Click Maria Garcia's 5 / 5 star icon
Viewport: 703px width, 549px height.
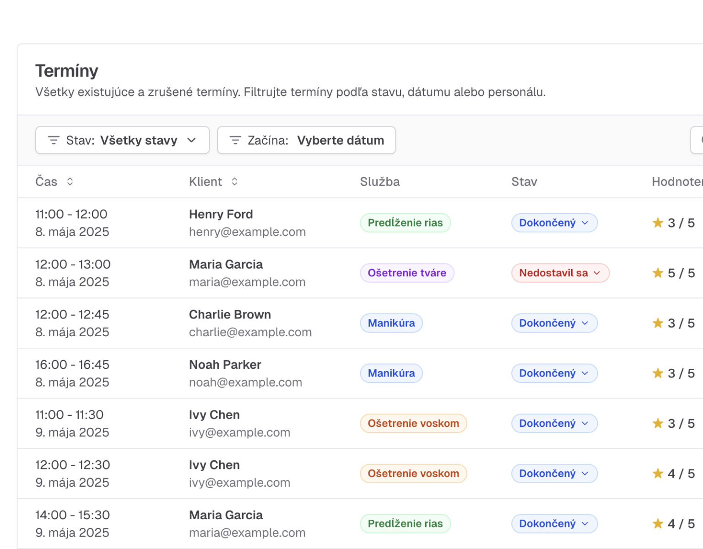click(658, 273)
